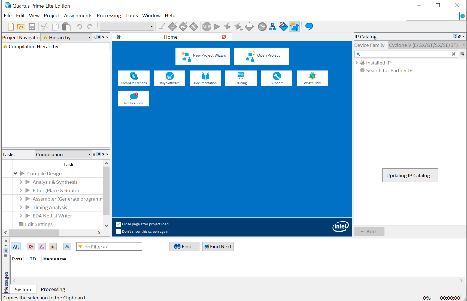The height and width of the screenshot is (301, 467).
Task: Open the Training tile
Action: (241, 78)
